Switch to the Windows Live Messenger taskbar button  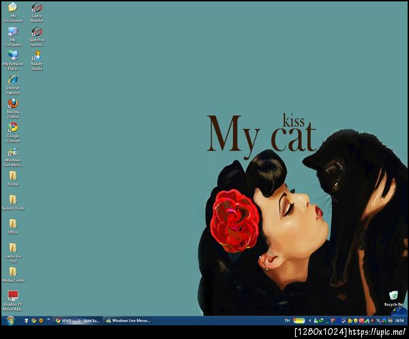[128, 321]
